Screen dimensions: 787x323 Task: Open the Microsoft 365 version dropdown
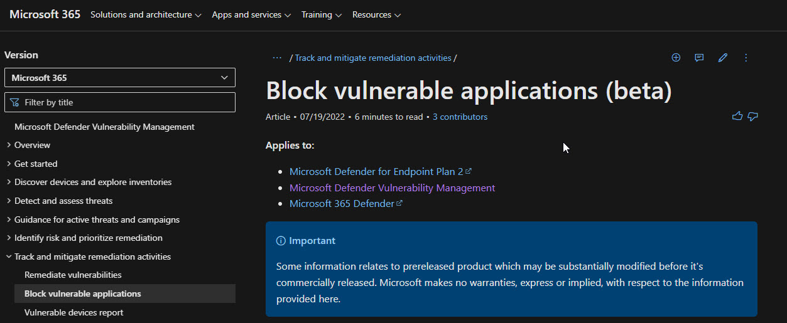[120, 78]
